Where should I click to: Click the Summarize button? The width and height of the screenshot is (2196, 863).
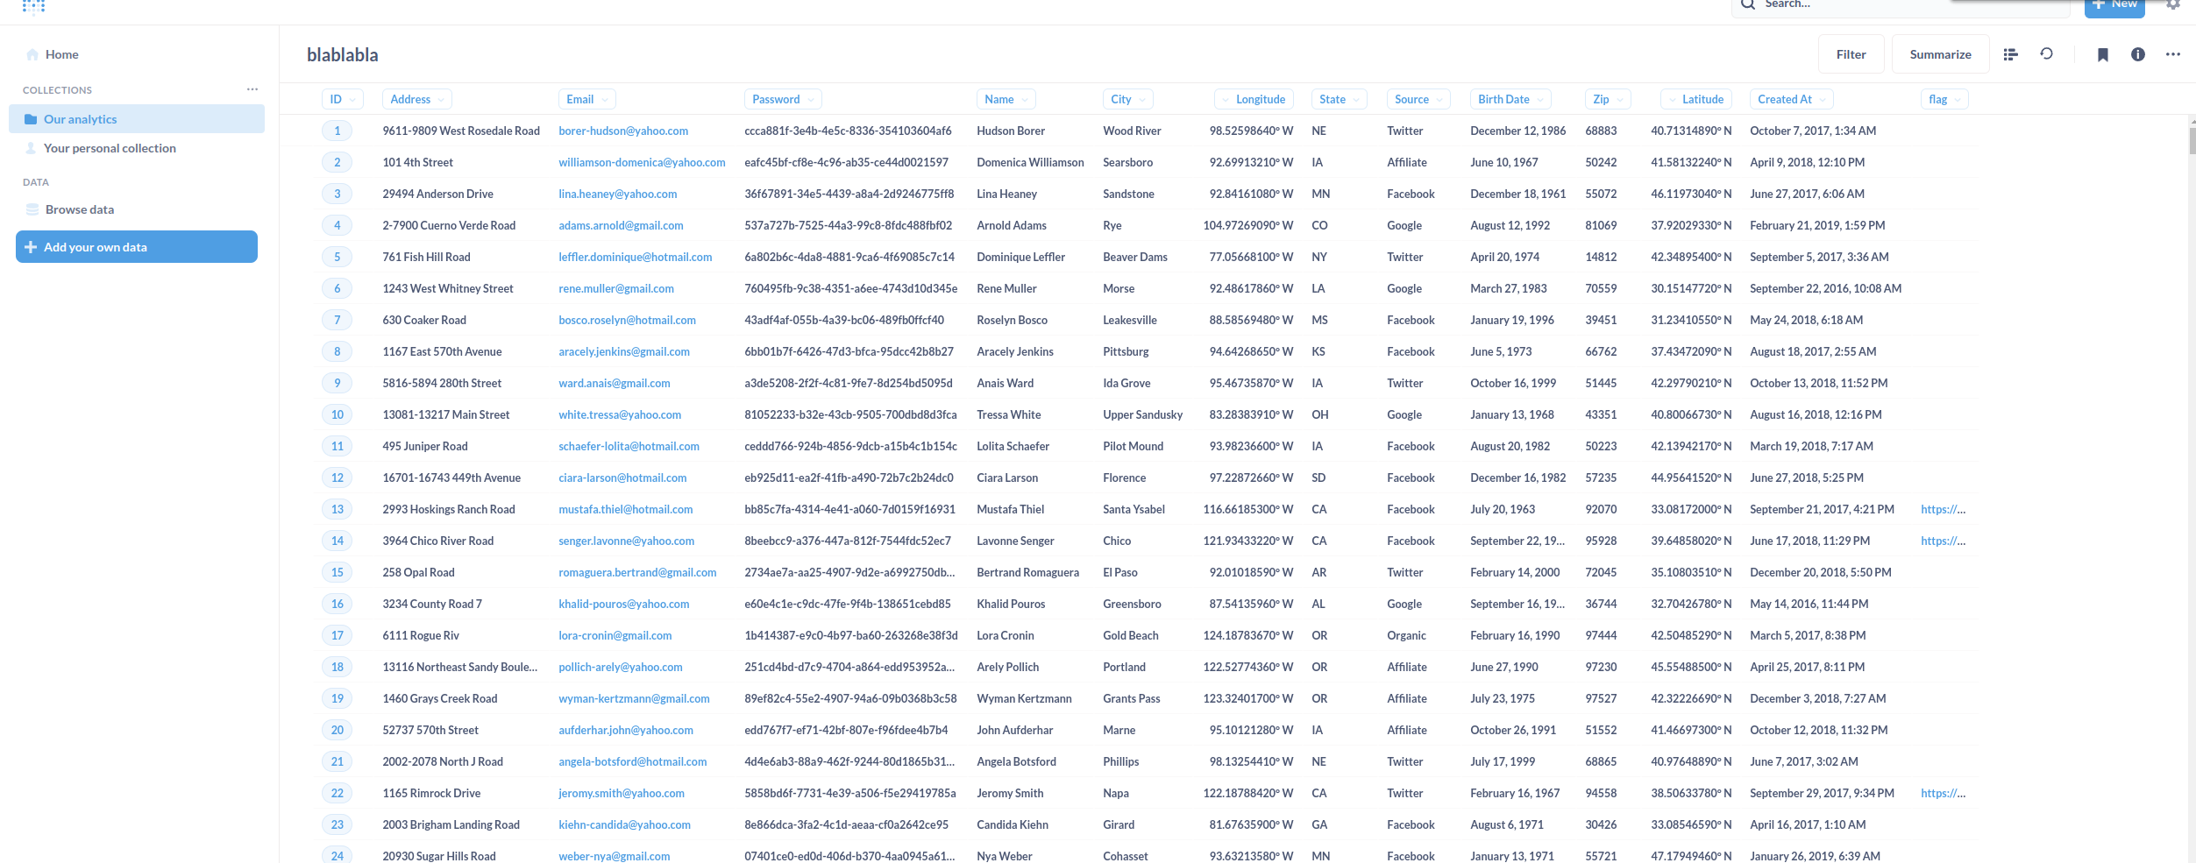pos(1940,54)
